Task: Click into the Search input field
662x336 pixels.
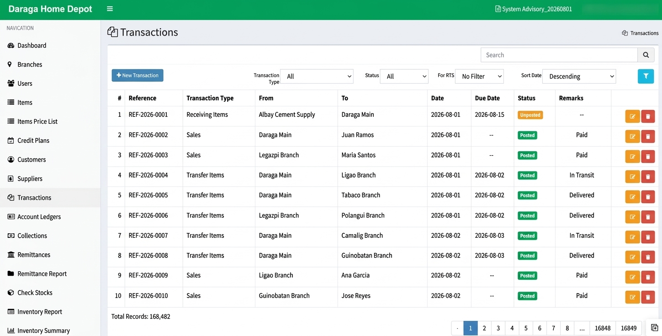Action: point(559,55)
